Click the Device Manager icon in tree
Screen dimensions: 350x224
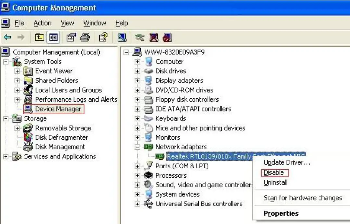coord(28,109)
